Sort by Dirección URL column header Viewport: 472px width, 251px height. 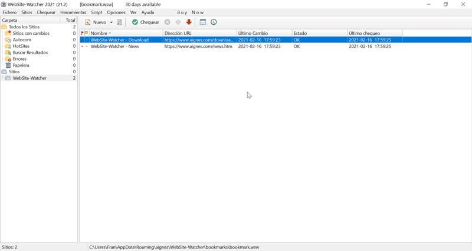pyautogui.click(x=200, y=33)
